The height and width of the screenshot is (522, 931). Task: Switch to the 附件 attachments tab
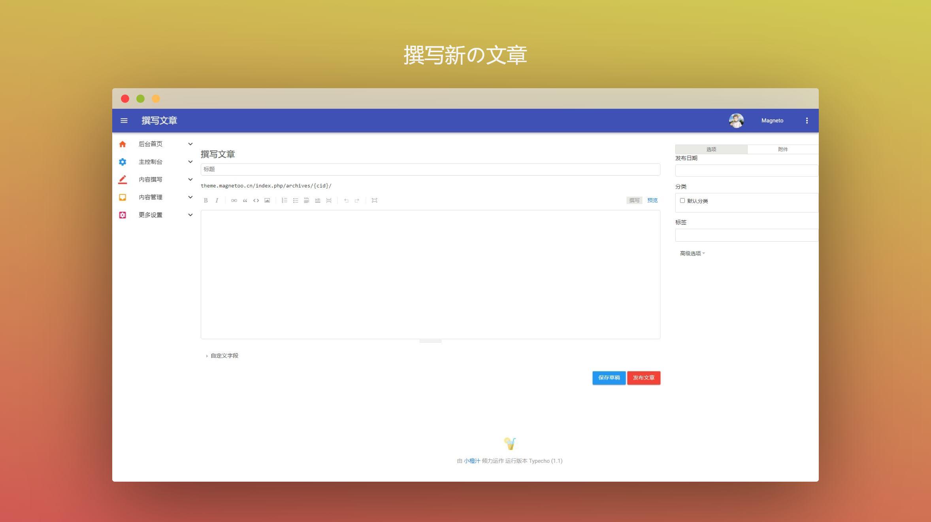point(782,149)
